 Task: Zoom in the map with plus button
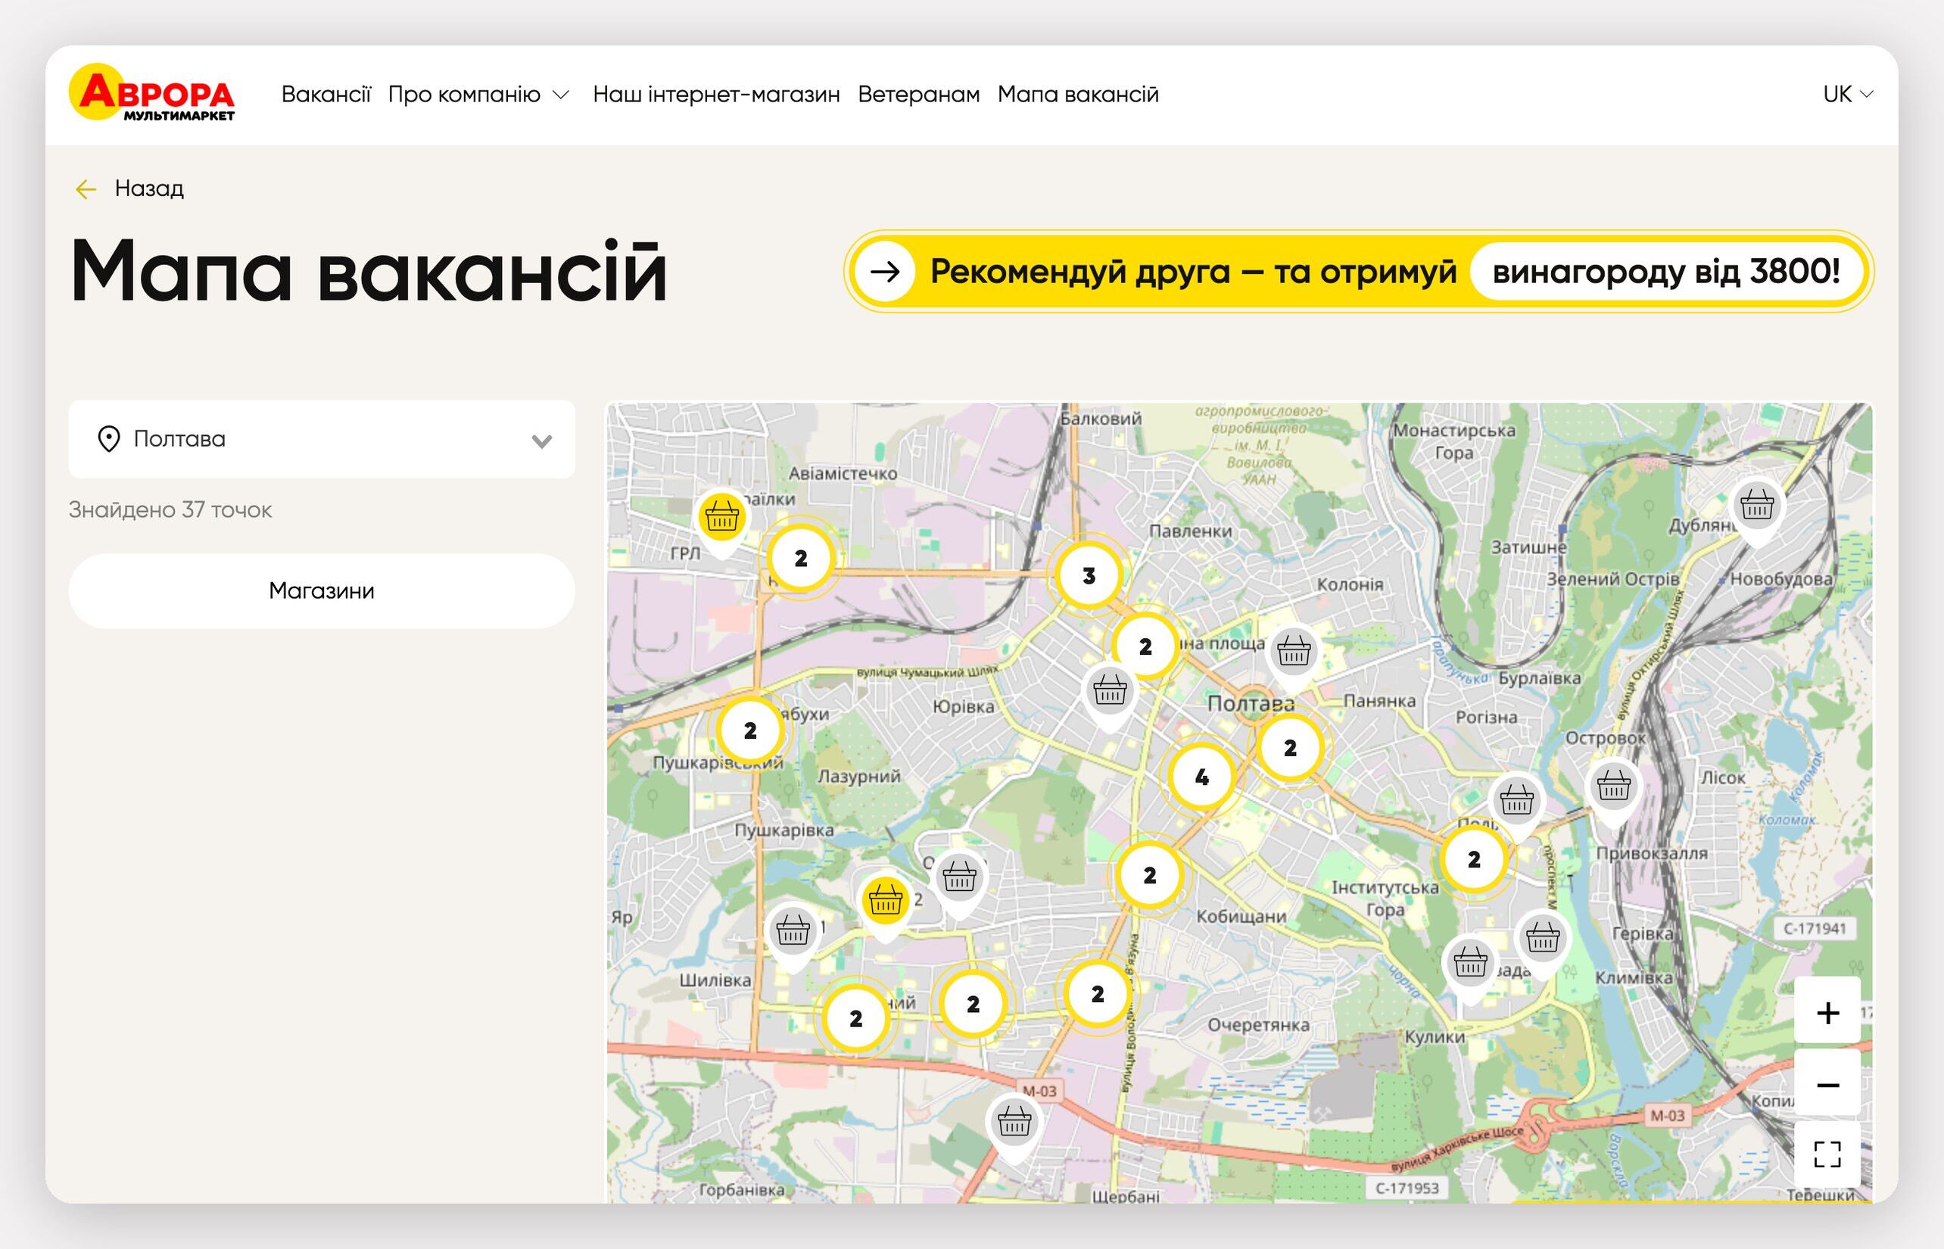coord(1827,1012)
